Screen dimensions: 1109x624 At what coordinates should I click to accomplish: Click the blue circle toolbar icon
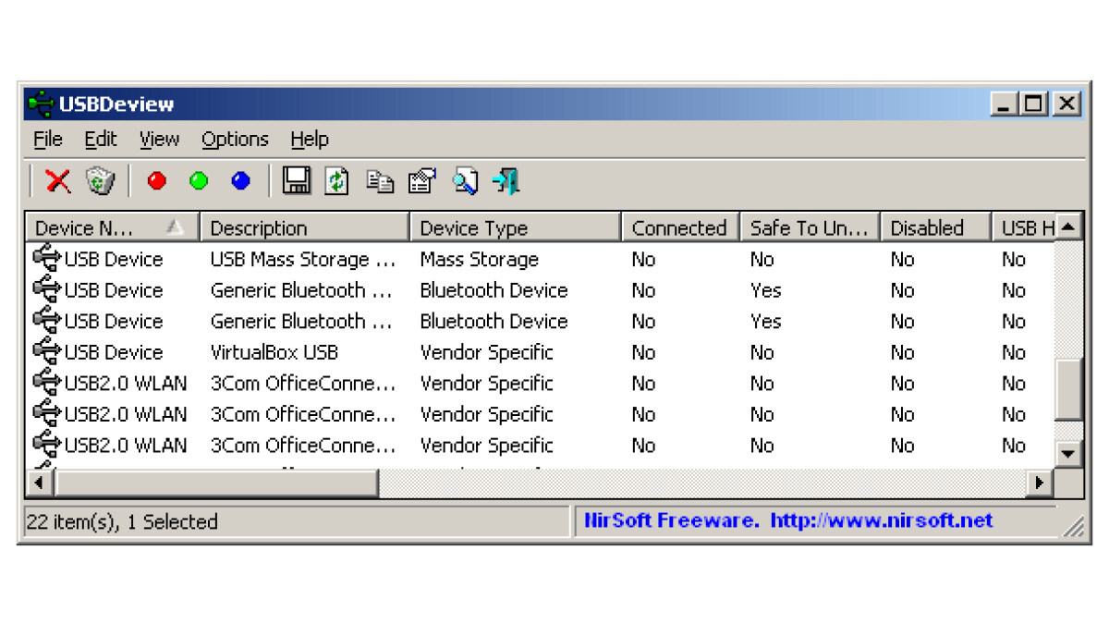[241, 181]
